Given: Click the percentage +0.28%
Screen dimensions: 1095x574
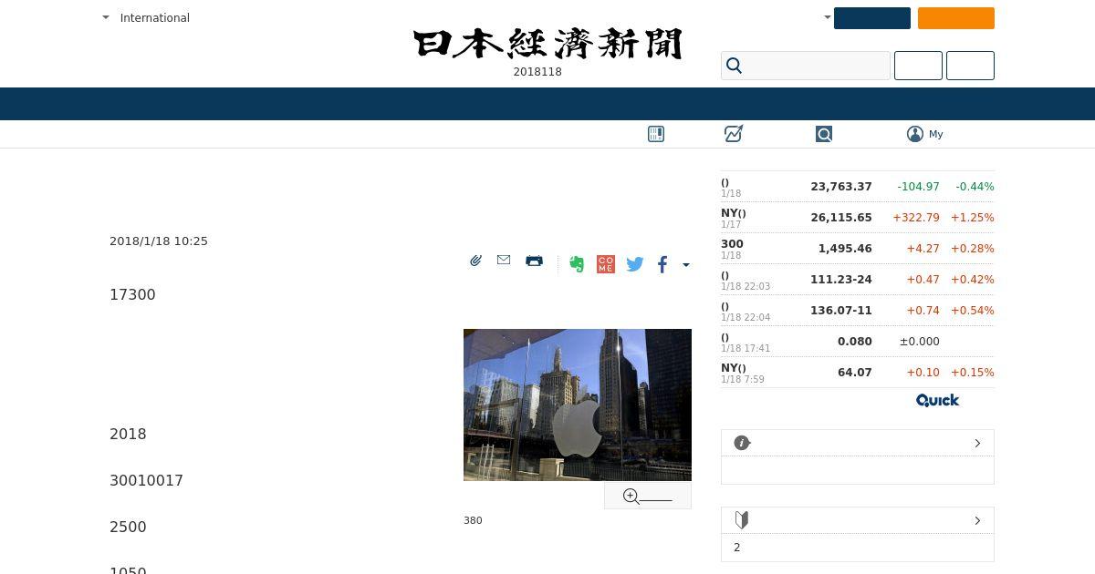Looking at the screenshot, I should pyautogui.click(x=973, y=249).
